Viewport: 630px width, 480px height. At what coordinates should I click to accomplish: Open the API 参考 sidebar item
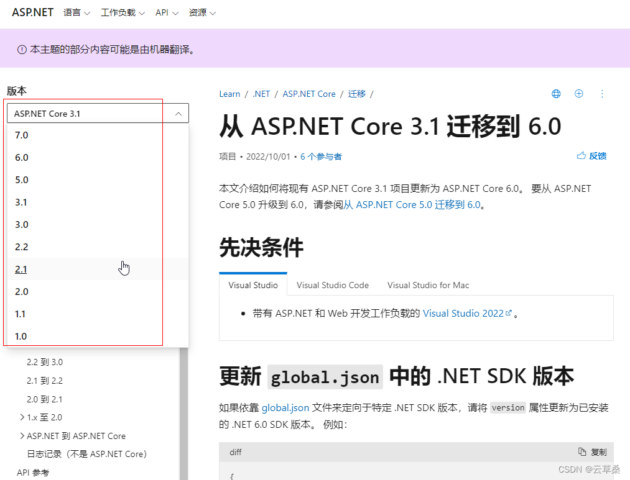[33, 473]
